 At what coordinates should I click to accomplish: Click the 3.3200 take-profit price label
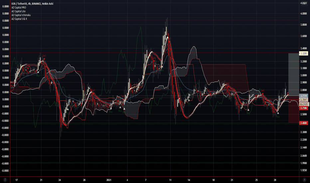(304, 54)
